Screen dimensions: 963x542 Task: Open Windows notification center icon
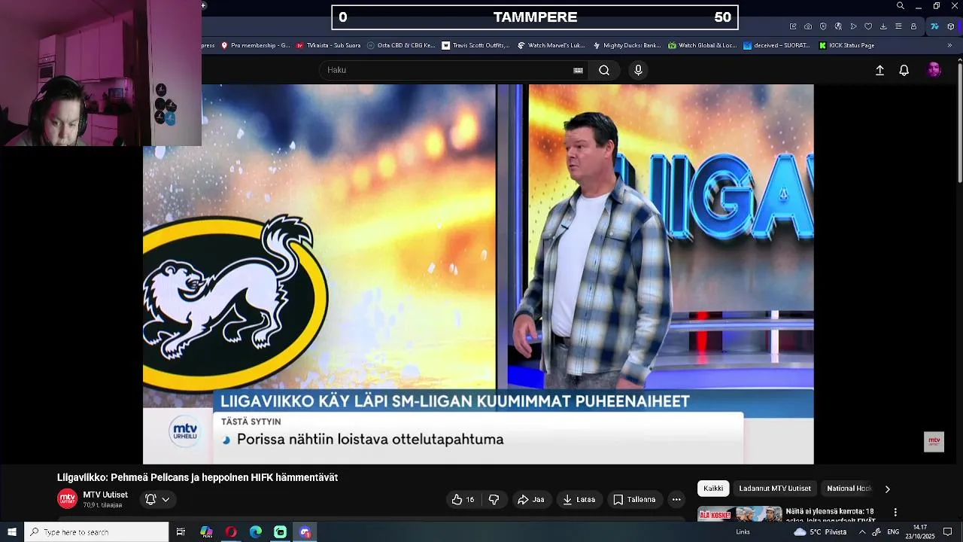tap(947, 532)
